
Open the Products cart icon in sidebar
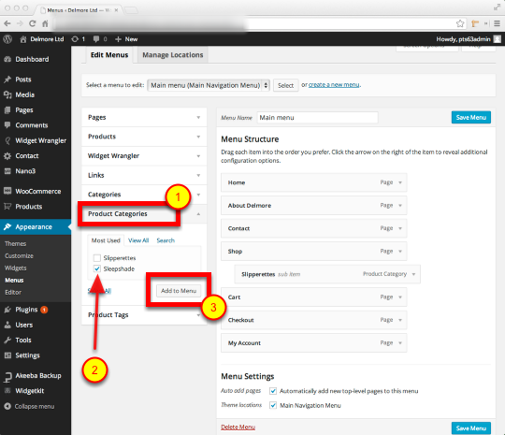pyautogui.click(x=7, y=207)
